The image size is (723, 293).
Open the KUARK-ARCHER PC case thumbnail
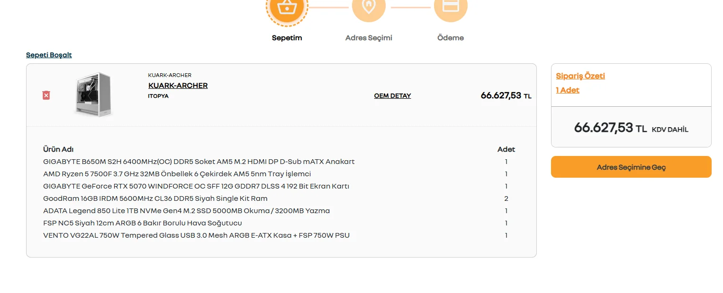[93, 94]
